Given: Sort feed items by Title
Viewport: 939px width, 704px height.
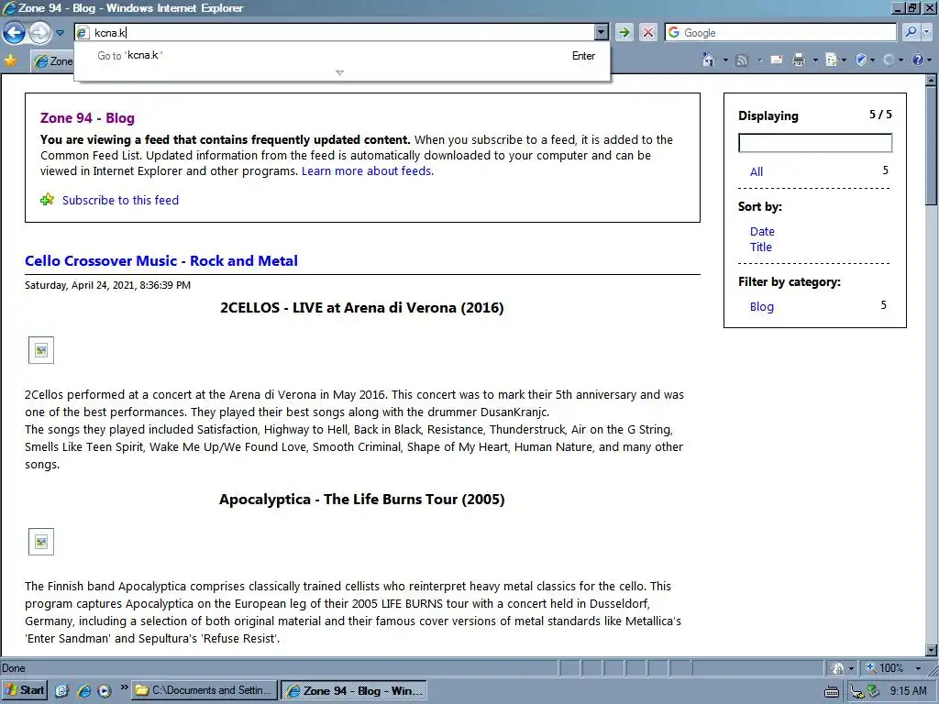Looking at the screenshot, I should [760, 247].
